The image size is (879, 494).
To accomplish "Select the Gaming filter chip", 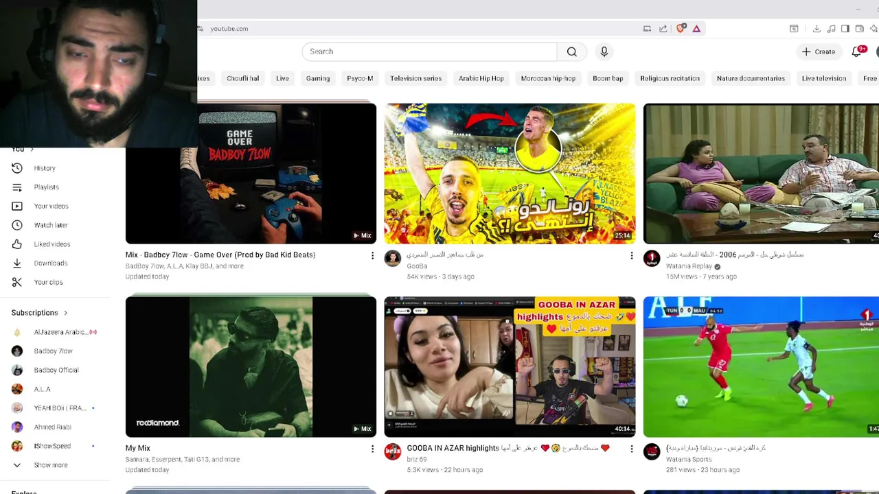I will (318, 78).
